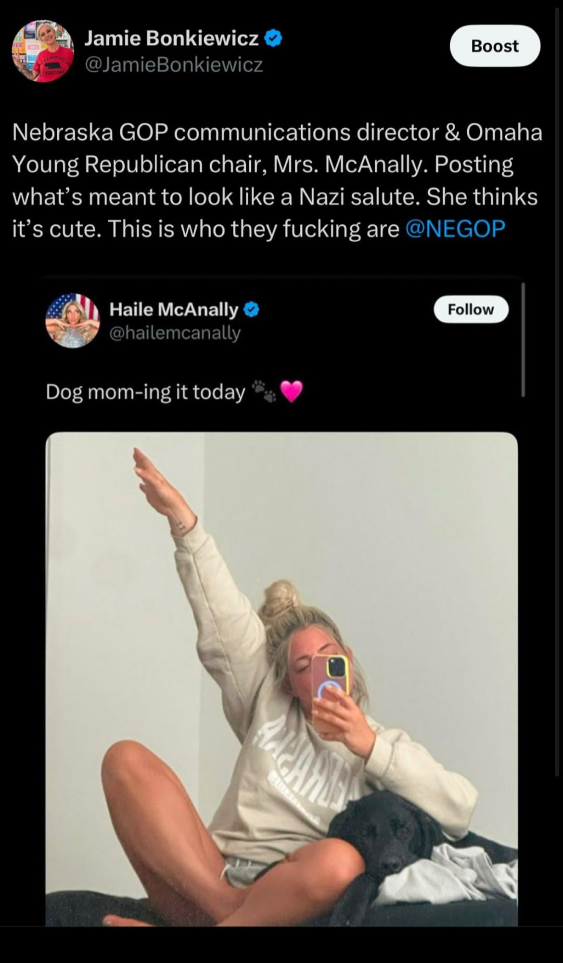Click the verified badge next to Haile McAnally
563x963 pixels.
point(251,310)
